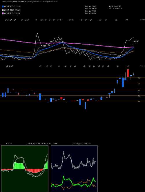Select the 'DOW ST: 71.32' legend label
The height and width of the screenshot is (192, 145).
tap(12, 6)
